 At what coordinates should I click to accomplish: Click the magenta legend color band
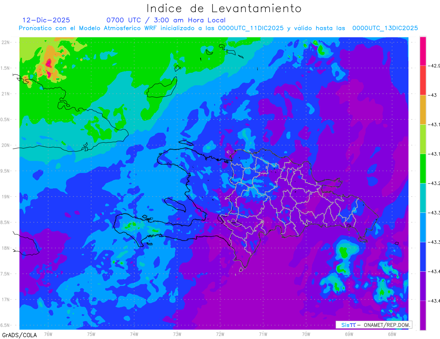[423, 51]
